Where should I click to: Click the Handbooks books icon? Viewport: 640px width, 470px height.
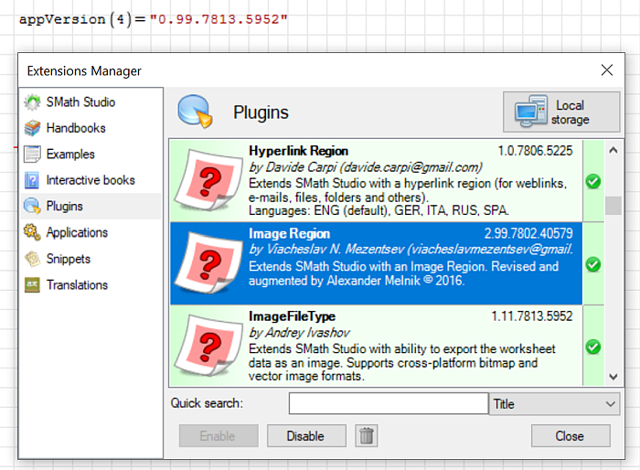point(32,128)
